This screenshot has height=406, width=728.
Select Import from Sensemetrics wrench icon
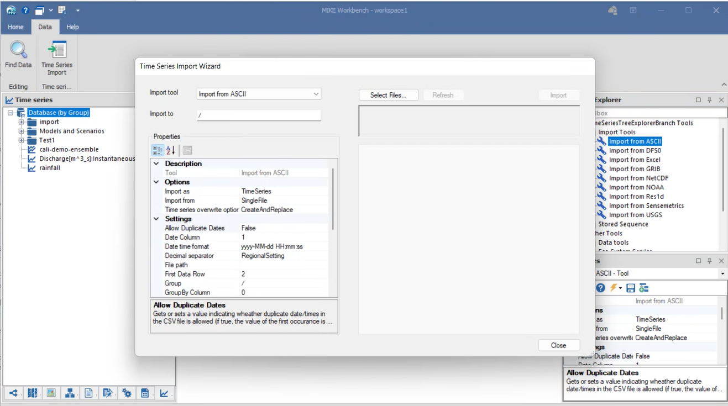[x=601, y=205]
